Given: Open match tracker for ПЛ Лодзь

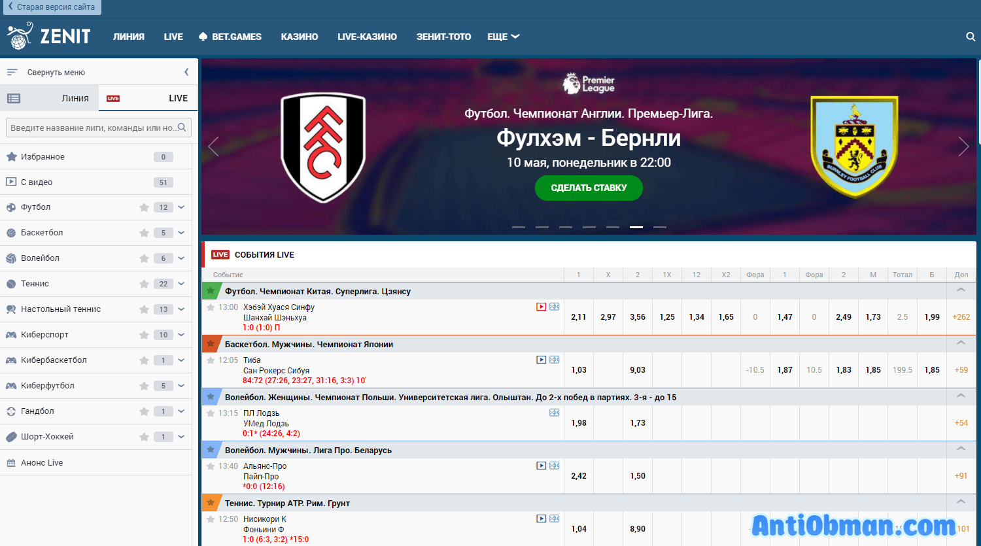Looking at the screenshot, I should click(x=555, y=413).
